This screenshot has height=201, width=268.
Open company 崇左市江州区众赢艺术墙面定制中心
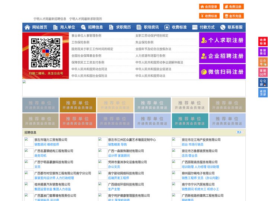pos(132,140)
